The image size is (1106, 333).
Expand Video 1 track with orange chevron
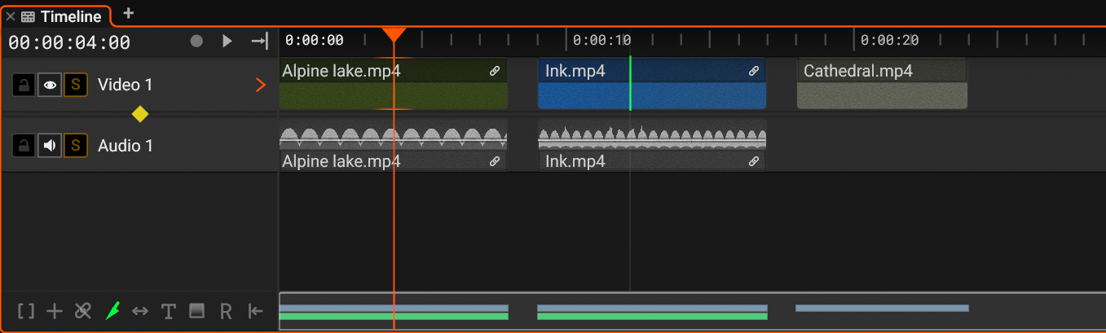(261, 85)
